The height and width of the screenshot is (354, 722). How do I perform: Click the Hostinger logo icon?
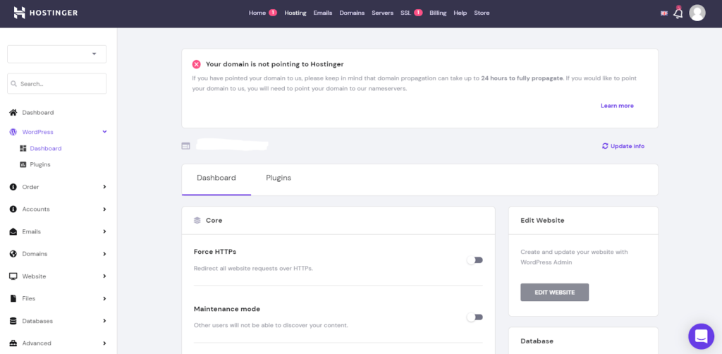click(19, 13)
